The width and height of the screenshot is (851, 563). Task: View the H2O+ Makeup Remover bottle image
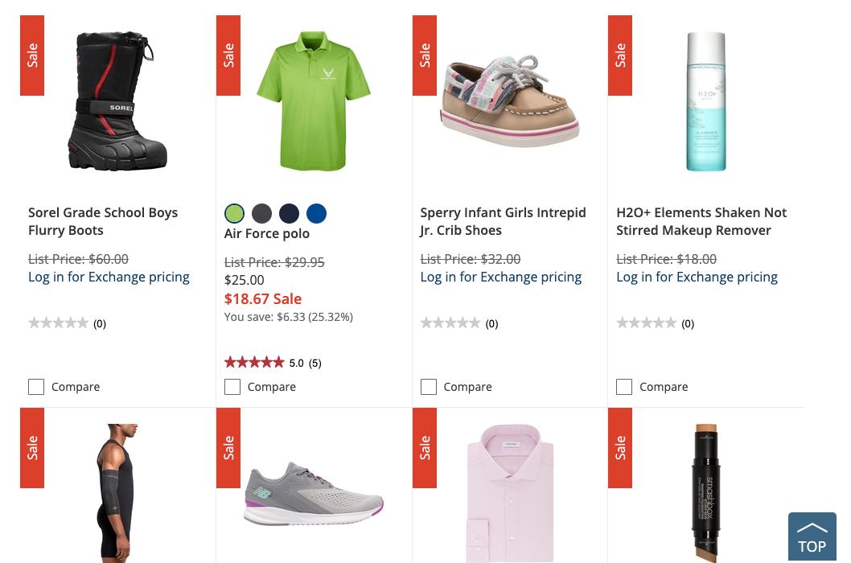[x=705, y=101]
